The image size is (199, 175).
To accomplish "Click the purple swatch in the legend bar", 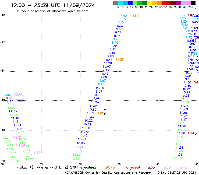I will (x=179, y=3).
